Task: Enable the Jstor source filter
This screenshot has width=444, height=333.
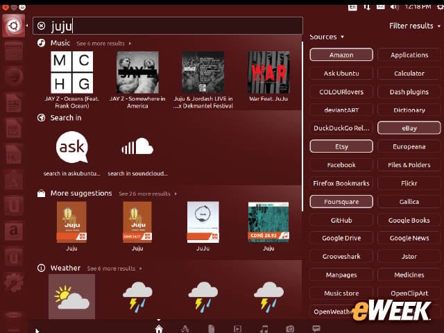Action: (x=409, y=256)
